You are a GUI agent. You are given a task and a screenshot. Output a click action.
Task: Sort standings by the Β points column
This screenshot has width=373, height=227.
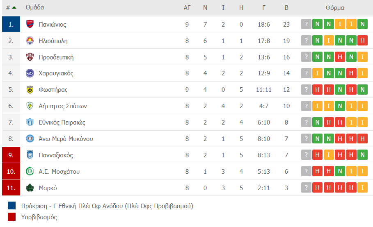pos(286,8)
